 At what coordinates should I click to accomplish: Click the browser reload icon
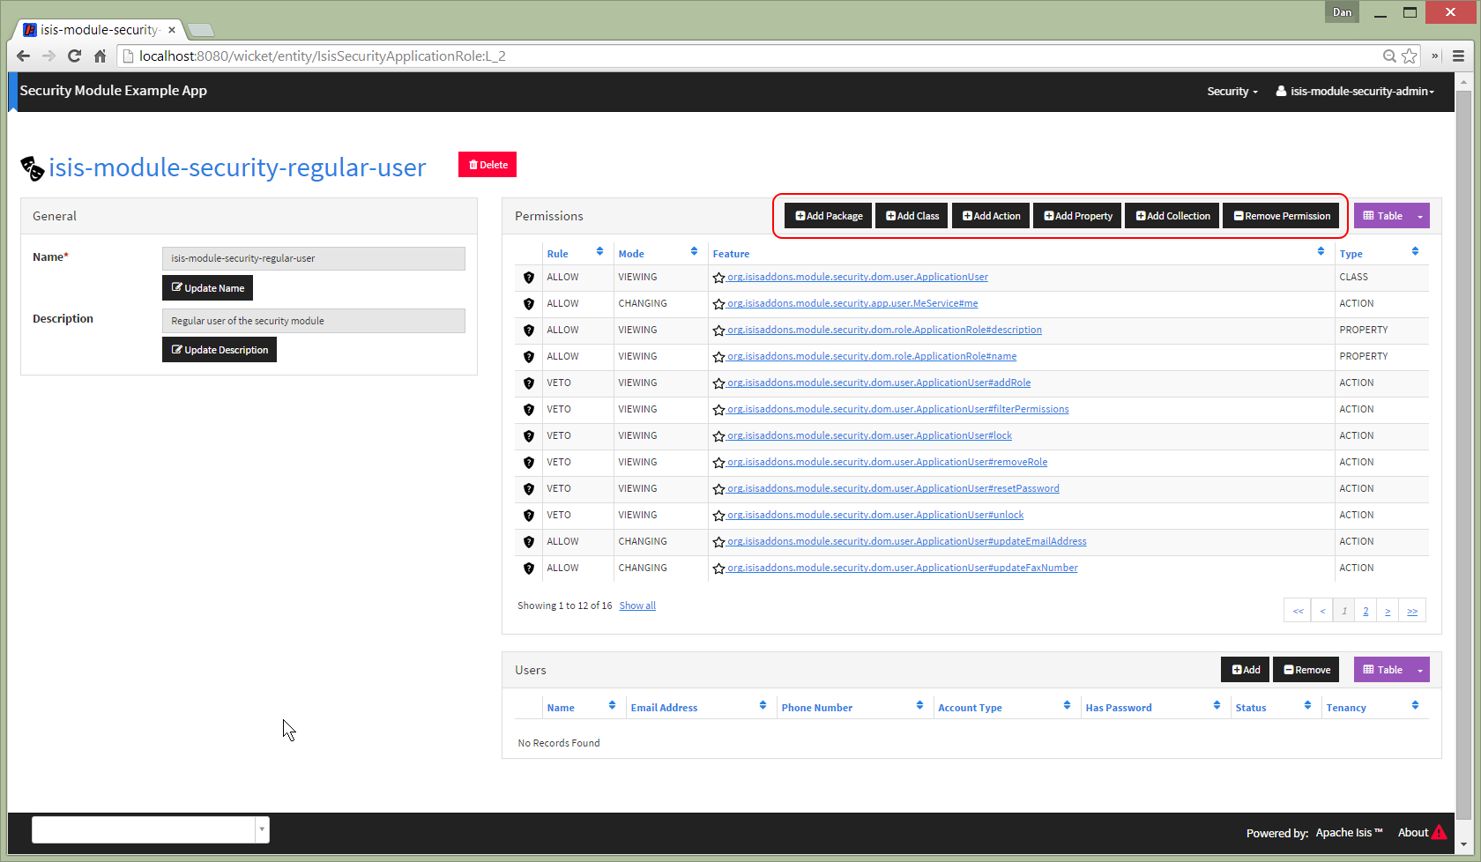[74, 56]
